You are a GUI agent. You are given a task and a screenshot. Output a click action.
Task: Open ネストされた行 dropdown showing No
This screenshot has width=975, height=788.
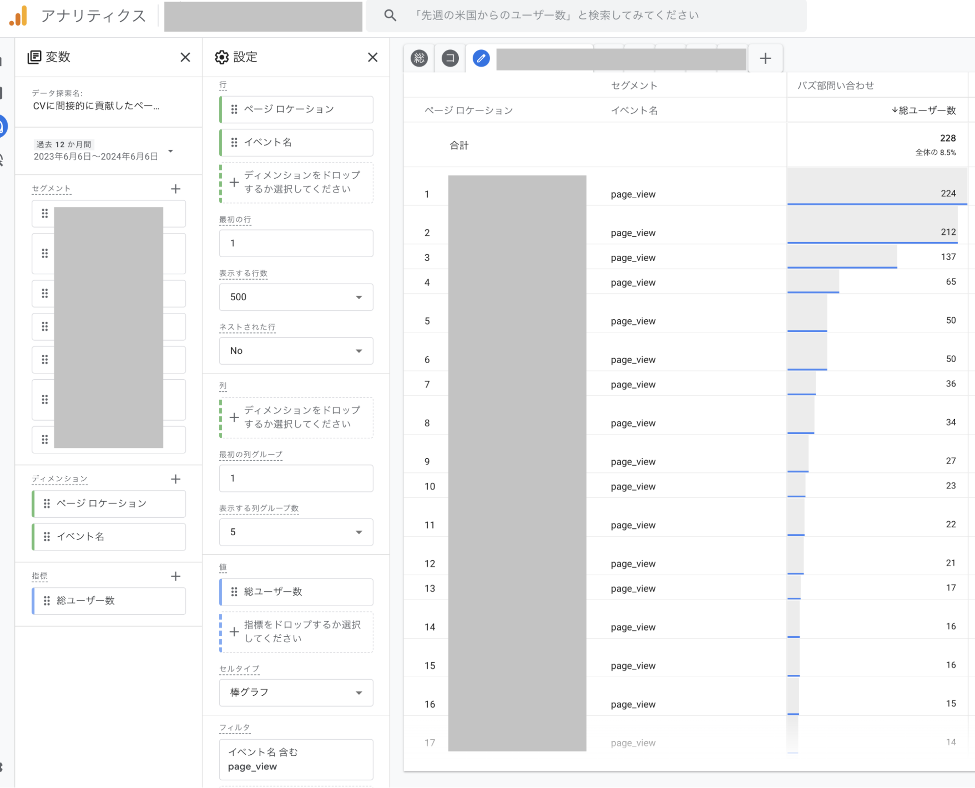click(x=296, y=351)
